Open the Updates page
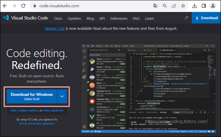 pyautogui.click(x=74, y=18)
